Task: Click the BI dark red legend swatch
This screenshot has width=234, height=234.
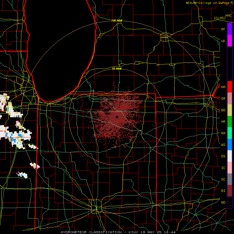Action: [x=230, y=191]
